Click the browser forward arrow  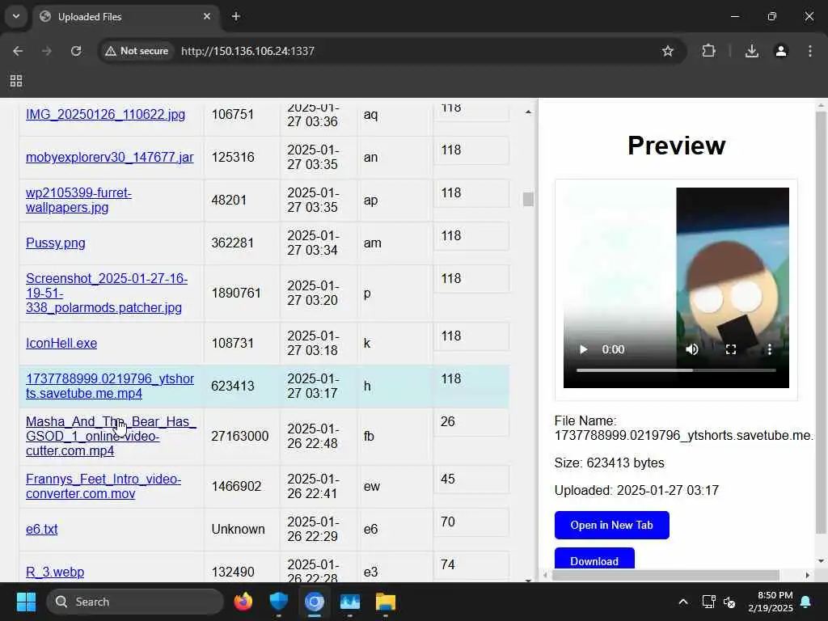click(x=47, y=51)
